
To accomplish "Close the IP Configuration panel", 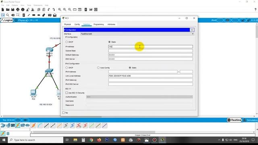I will coord(192,30).
